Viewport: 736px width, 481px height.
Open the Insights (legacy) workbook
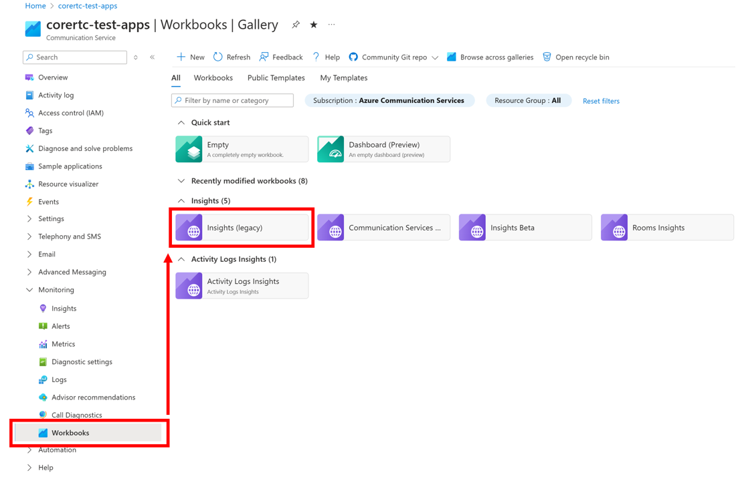(242, 227)
